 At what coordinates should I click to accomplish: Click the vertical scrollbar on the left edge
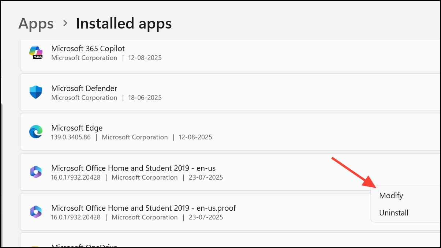coord(1,176)
